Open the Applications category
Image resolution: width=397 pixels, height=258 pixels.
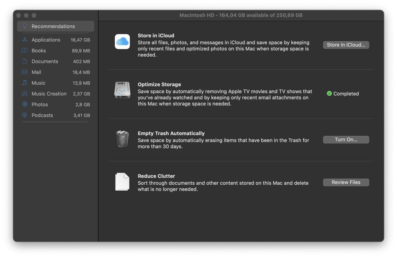56,40
